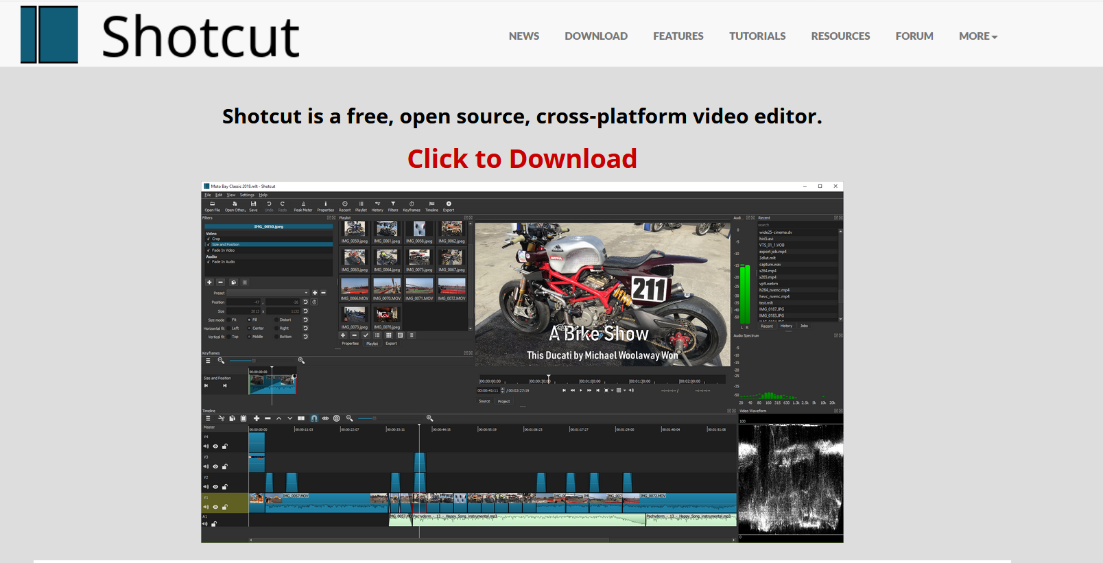Screen dimensions: 1103x563
Task: Open the RESOURCES page
Action: tap(840, 36)
